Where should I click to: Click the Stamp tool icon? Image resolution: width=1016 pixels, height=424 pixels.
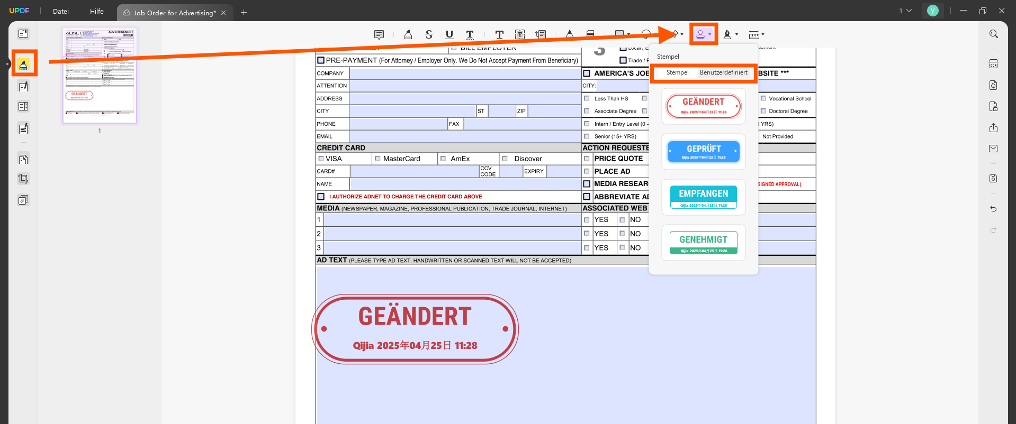(700, 34)
